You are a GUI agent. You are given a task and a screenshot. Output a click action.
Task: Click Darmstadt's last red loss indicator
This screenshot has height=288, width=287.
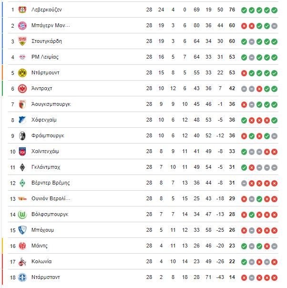click(x=274, y=278)
